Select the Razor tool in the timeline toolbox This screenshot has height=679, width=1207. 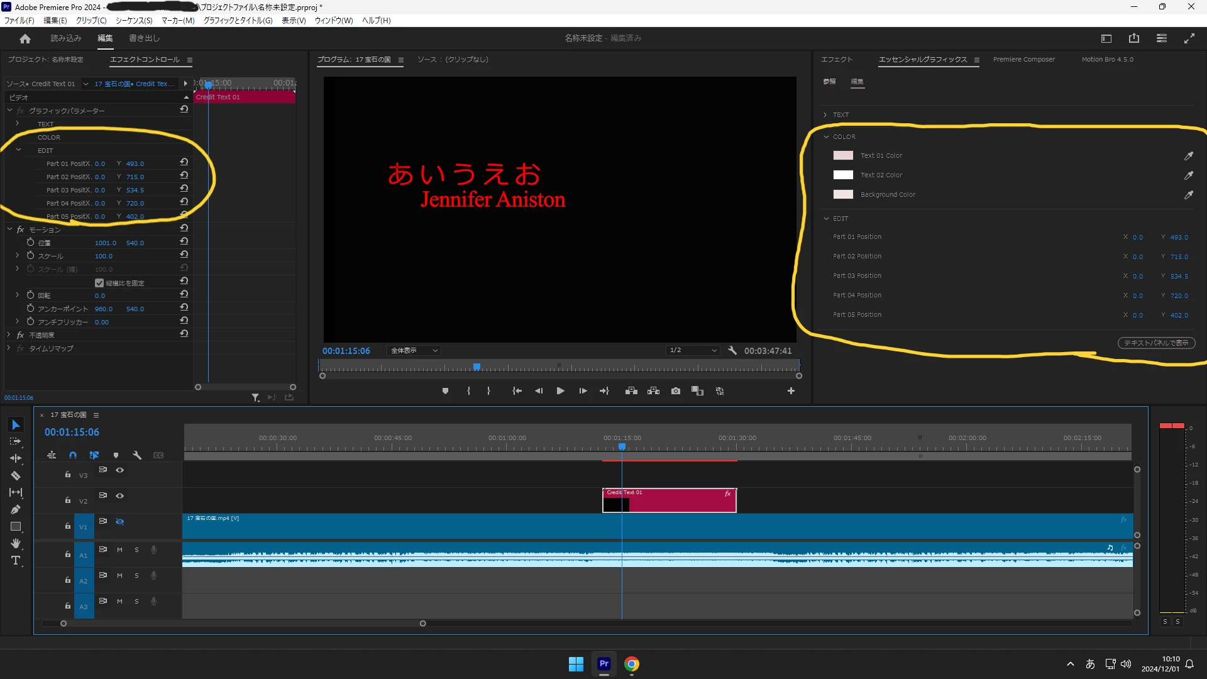16,476
